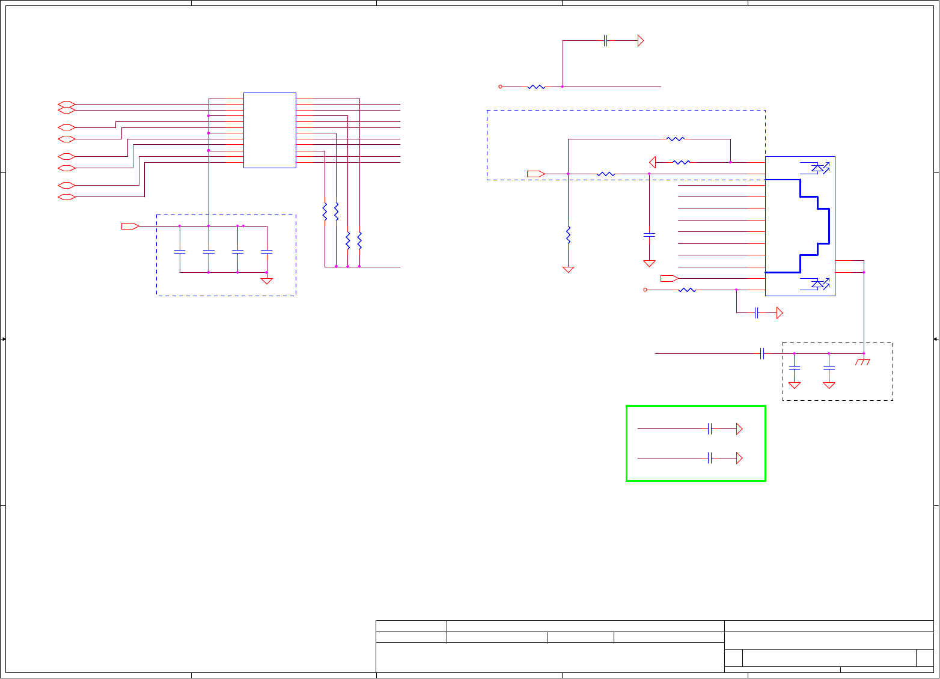The height and width of the screenshot is (679, 940).
Task: Select the upper LED symbol inside the jack
Action: pyautogui.click(x=820, y=168)
